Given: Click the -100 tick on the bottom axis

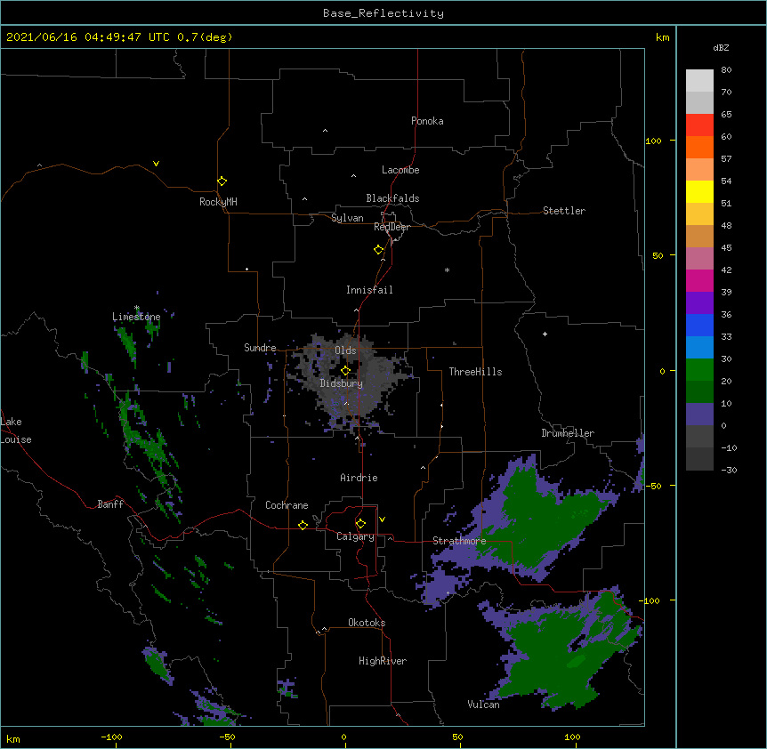Looking at the screenshot, I should coord(111,737).
